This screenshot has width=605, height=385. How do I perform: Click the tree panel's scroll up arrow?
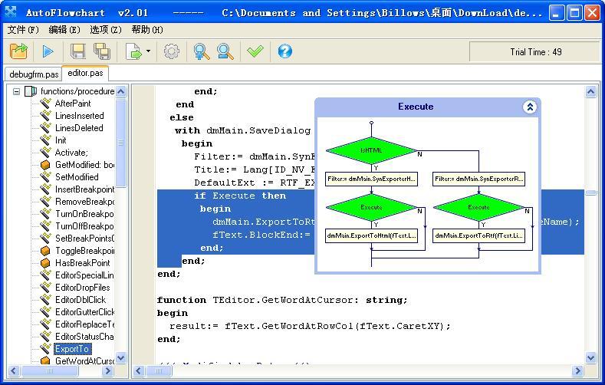pyautogui.click(x=120, y=91)
